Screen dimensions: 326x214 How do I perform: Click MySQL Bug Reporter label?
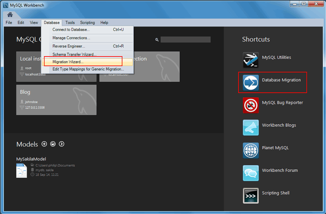[282, 103]
